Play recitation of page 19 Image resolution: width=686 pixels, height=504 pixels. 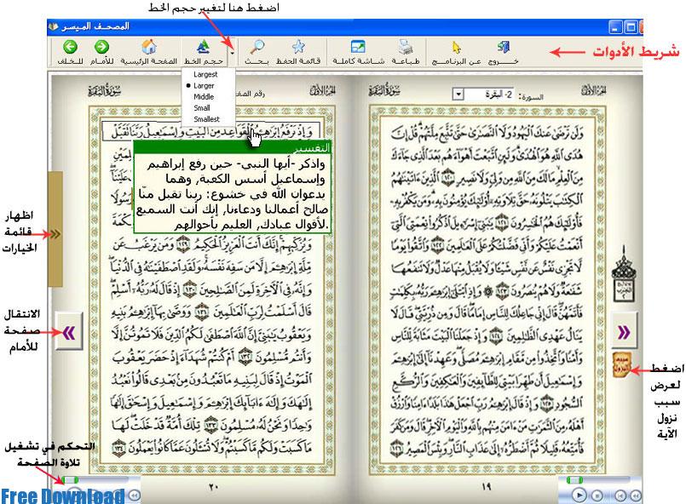click(x=579, y=495)
